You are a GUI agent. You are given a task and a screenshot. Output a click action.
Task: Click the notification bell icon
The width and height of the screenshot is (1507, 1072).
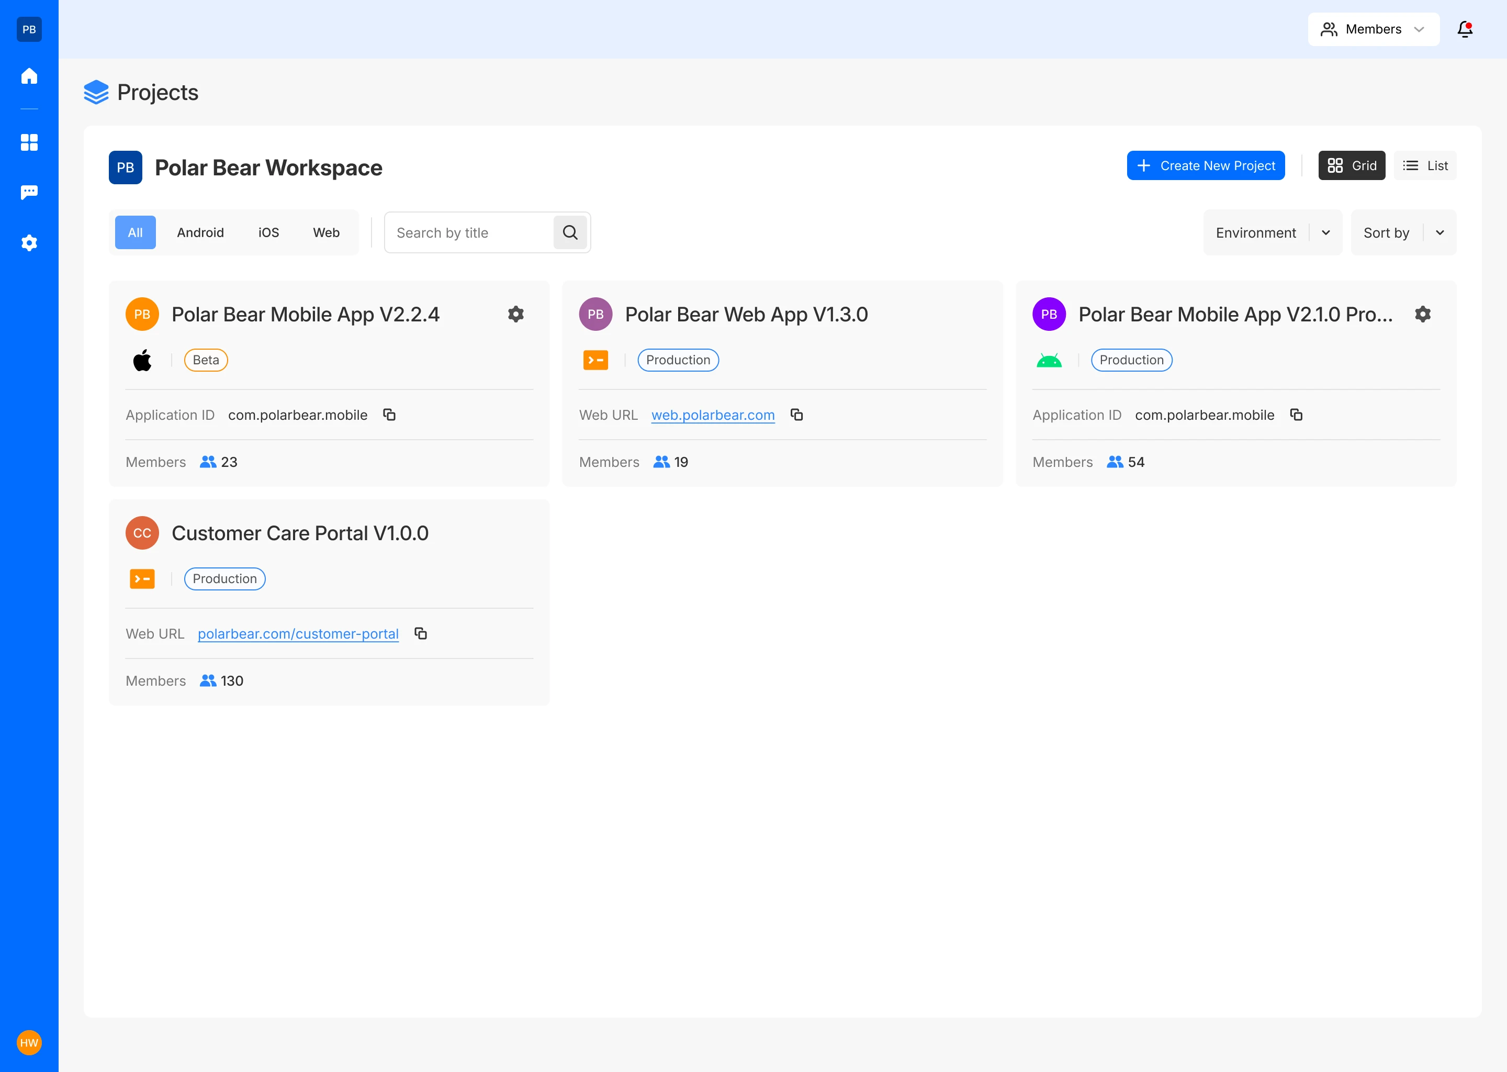pyautogui.click(x=1465, y=29)
